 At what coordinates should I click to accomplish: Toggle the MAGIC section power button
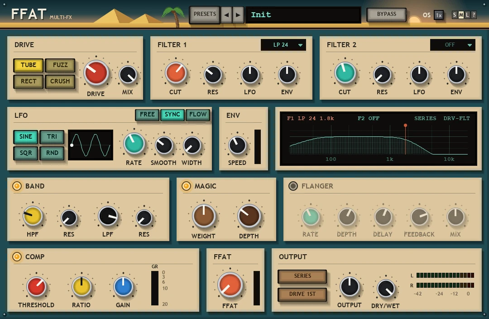tap(186, 186)
